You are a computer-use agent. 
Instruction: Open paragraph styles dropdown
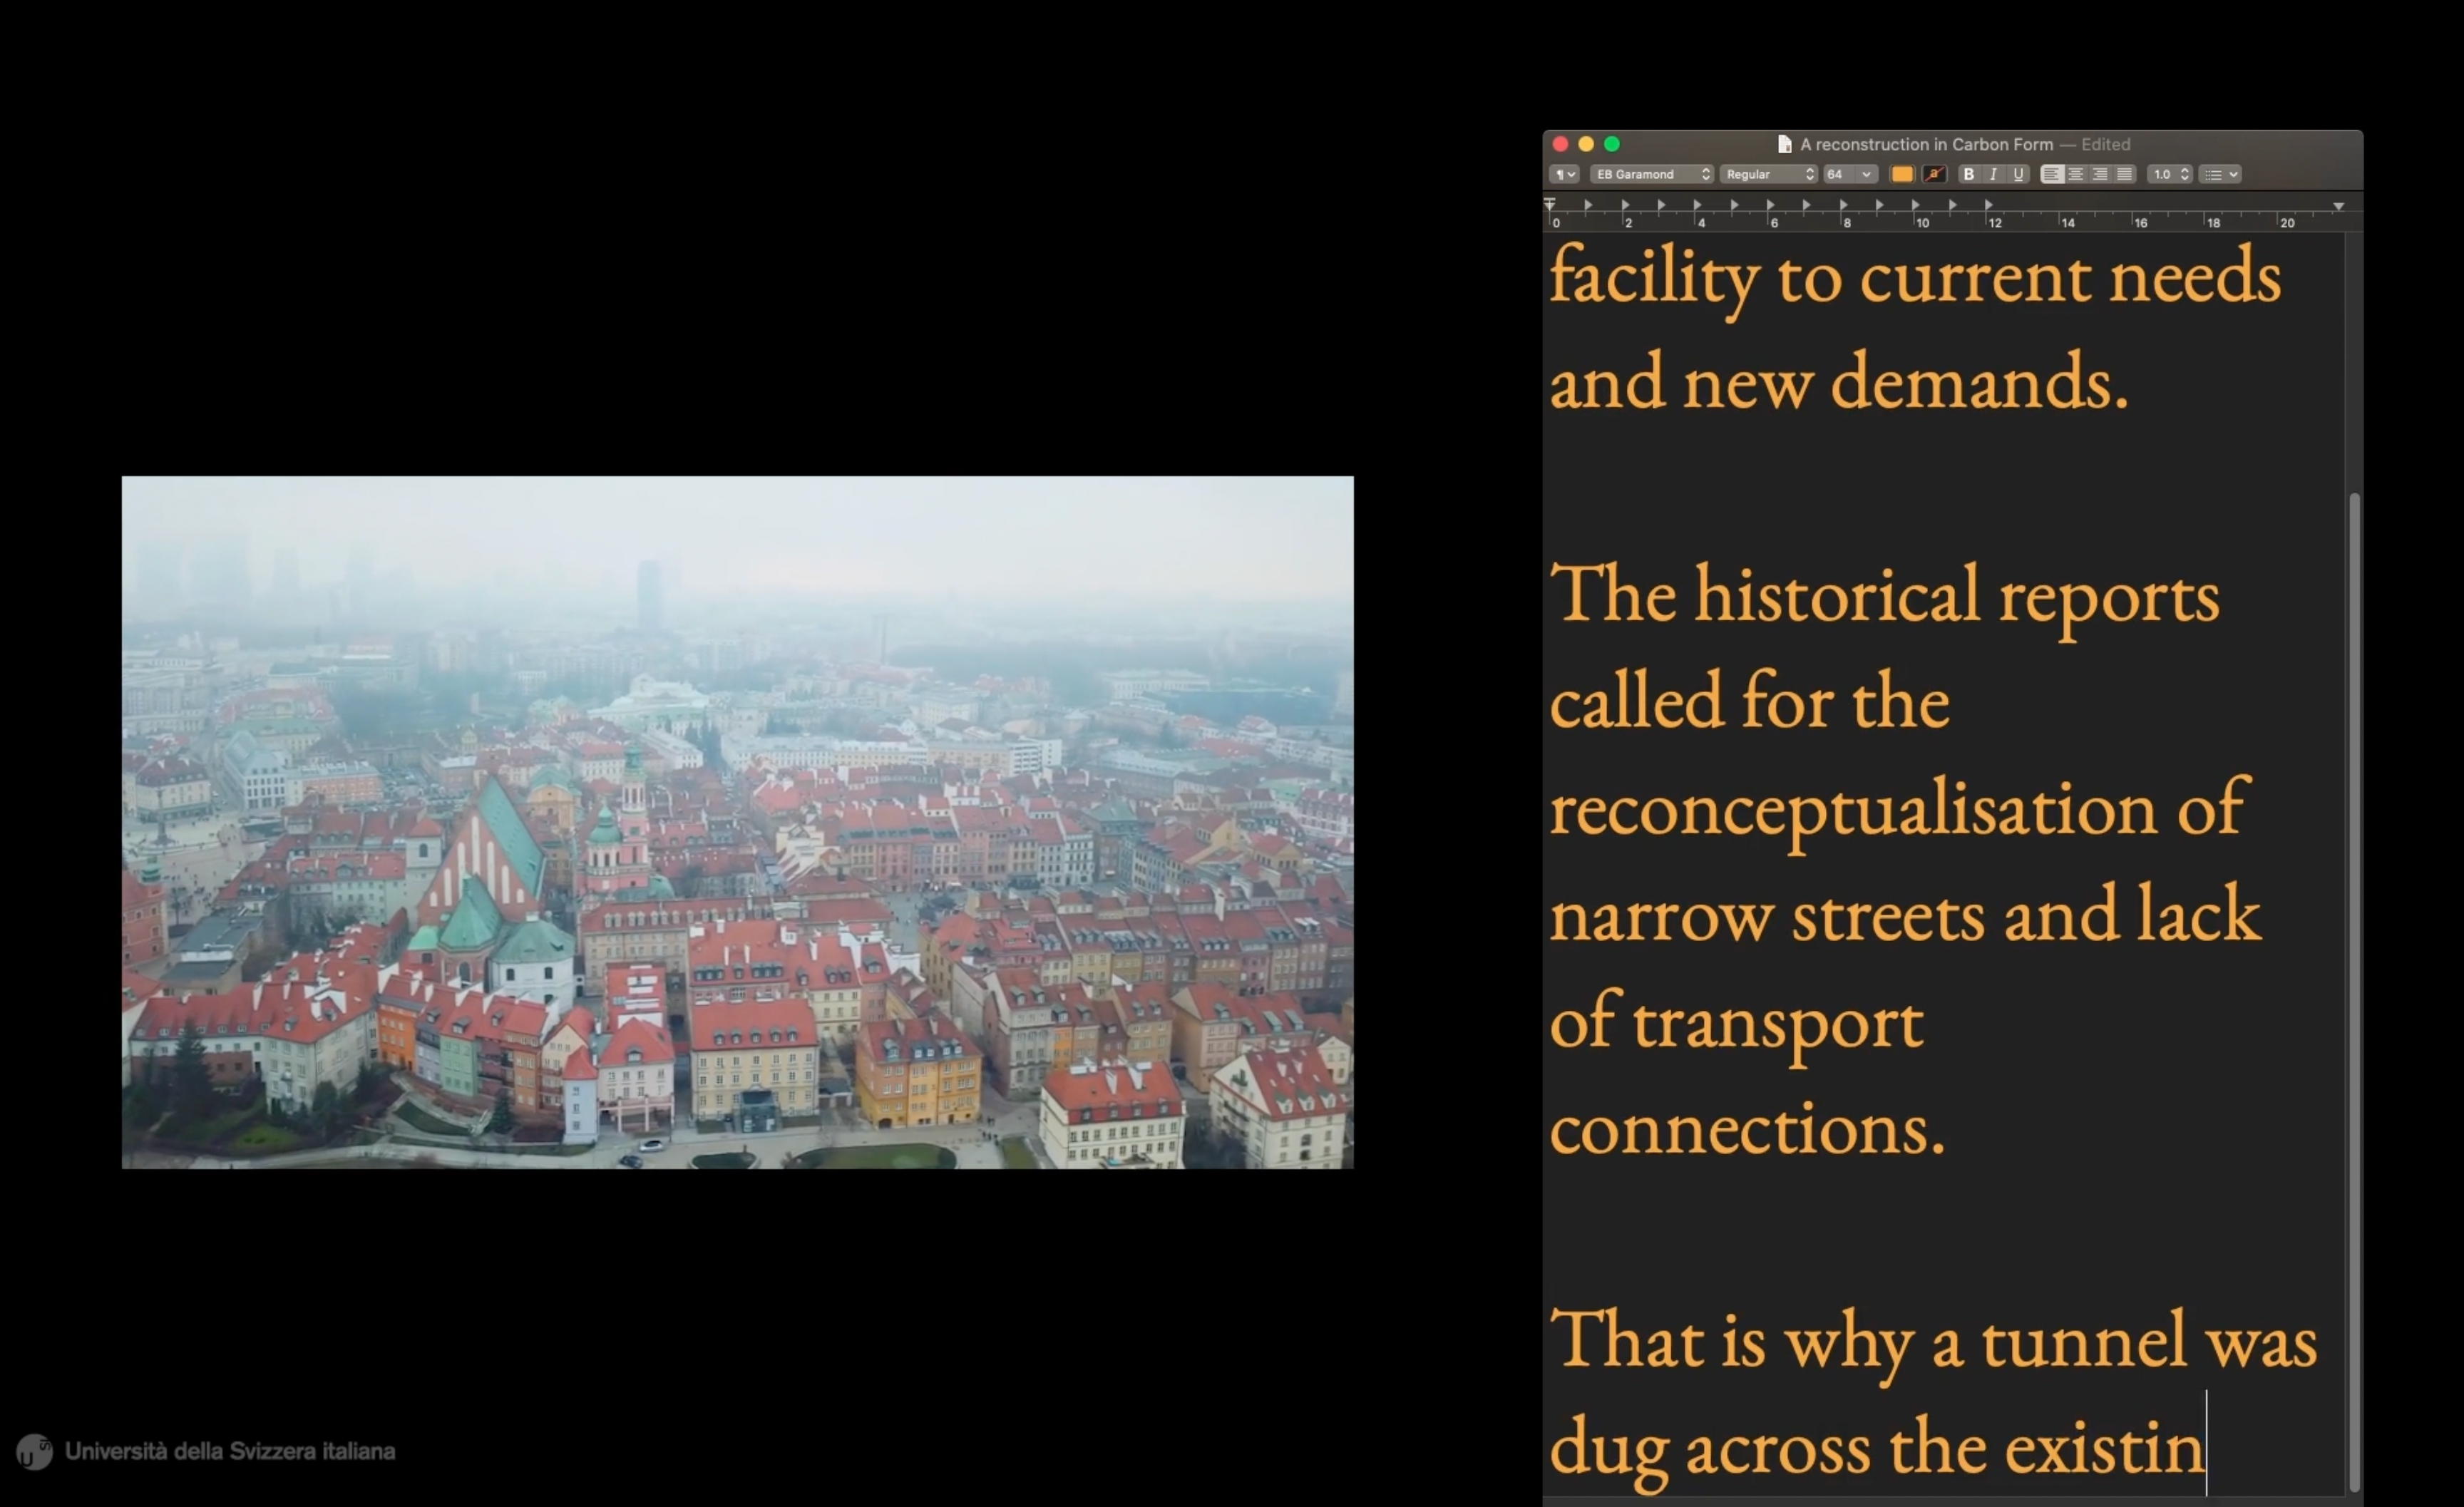[x=1564, y=174]
